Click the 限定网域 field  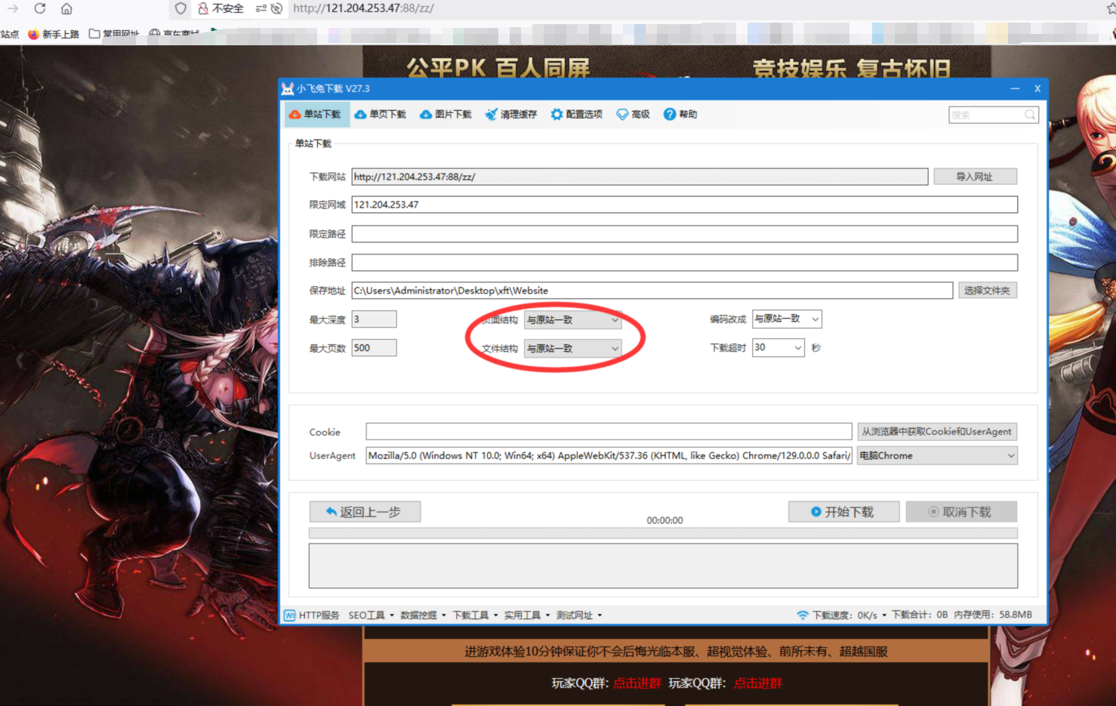tap(684, 205)
